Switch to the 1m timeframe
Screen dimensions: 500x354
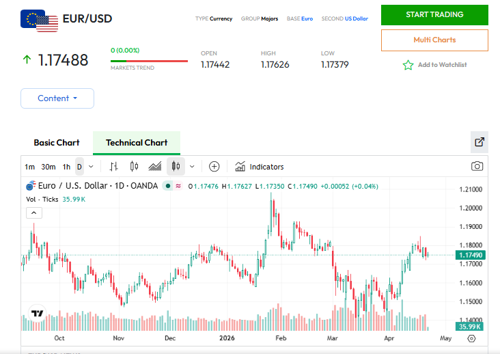click(x=29, y=167)
